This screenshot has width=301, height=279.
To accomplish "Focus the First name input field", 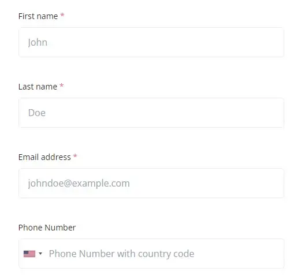I will tap(151, 42).
